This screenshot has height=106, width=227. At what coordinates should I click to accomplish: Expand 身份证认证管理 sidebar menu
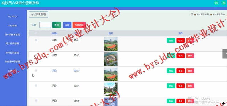click(13, 62)
